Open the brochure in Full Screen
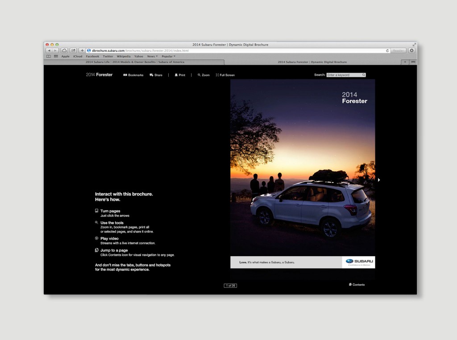 click(x=225, y=75)
